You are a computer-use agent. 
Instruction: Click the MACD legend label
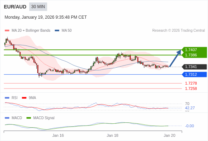[x=17, y=118]
